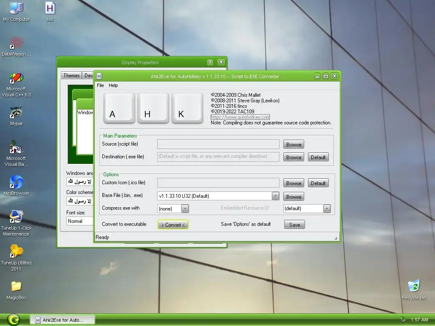Expand the Compress exe with dropdown
Image resolution: width=435 pixels, height=326 pixels.
click(x=185, y=208)
